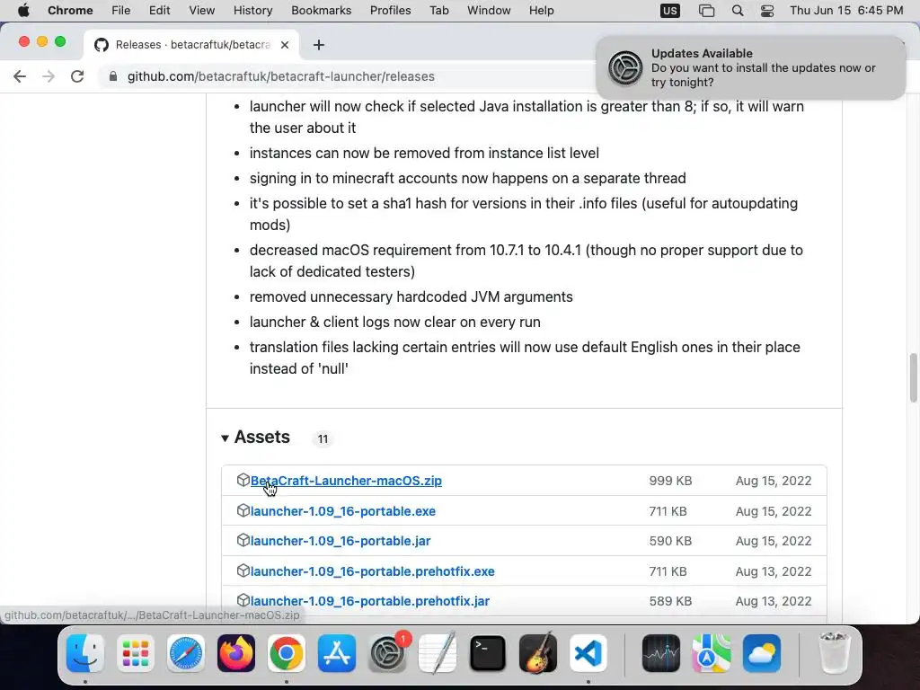Open the Tab menu

pyautogui.click(x=438, y=11)
